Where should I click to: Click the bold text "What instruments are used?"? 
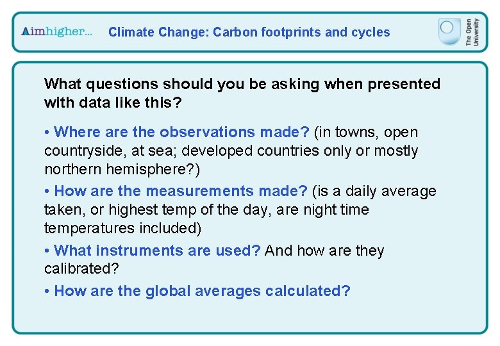[158, 250]
